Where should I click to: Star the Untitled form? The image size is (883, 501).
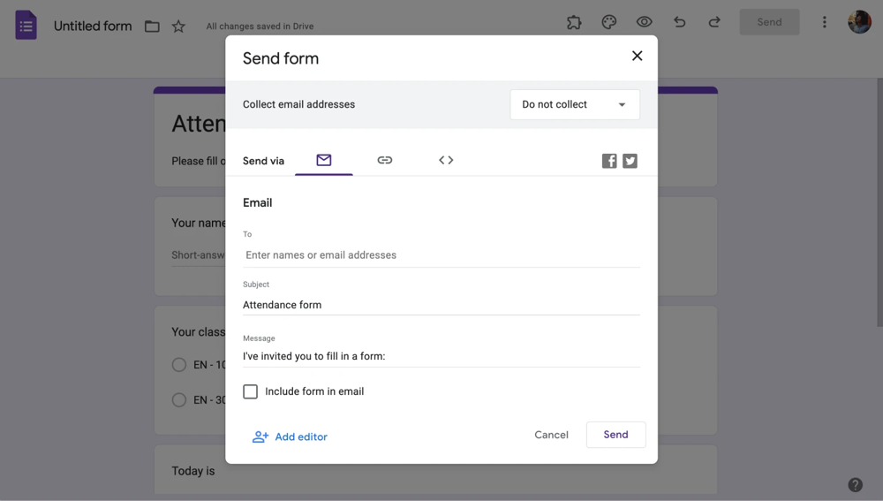coord(178,27)
